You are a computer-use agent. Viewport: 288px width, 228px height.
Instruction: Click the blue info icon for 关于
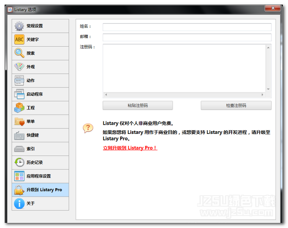click(19, 203)
